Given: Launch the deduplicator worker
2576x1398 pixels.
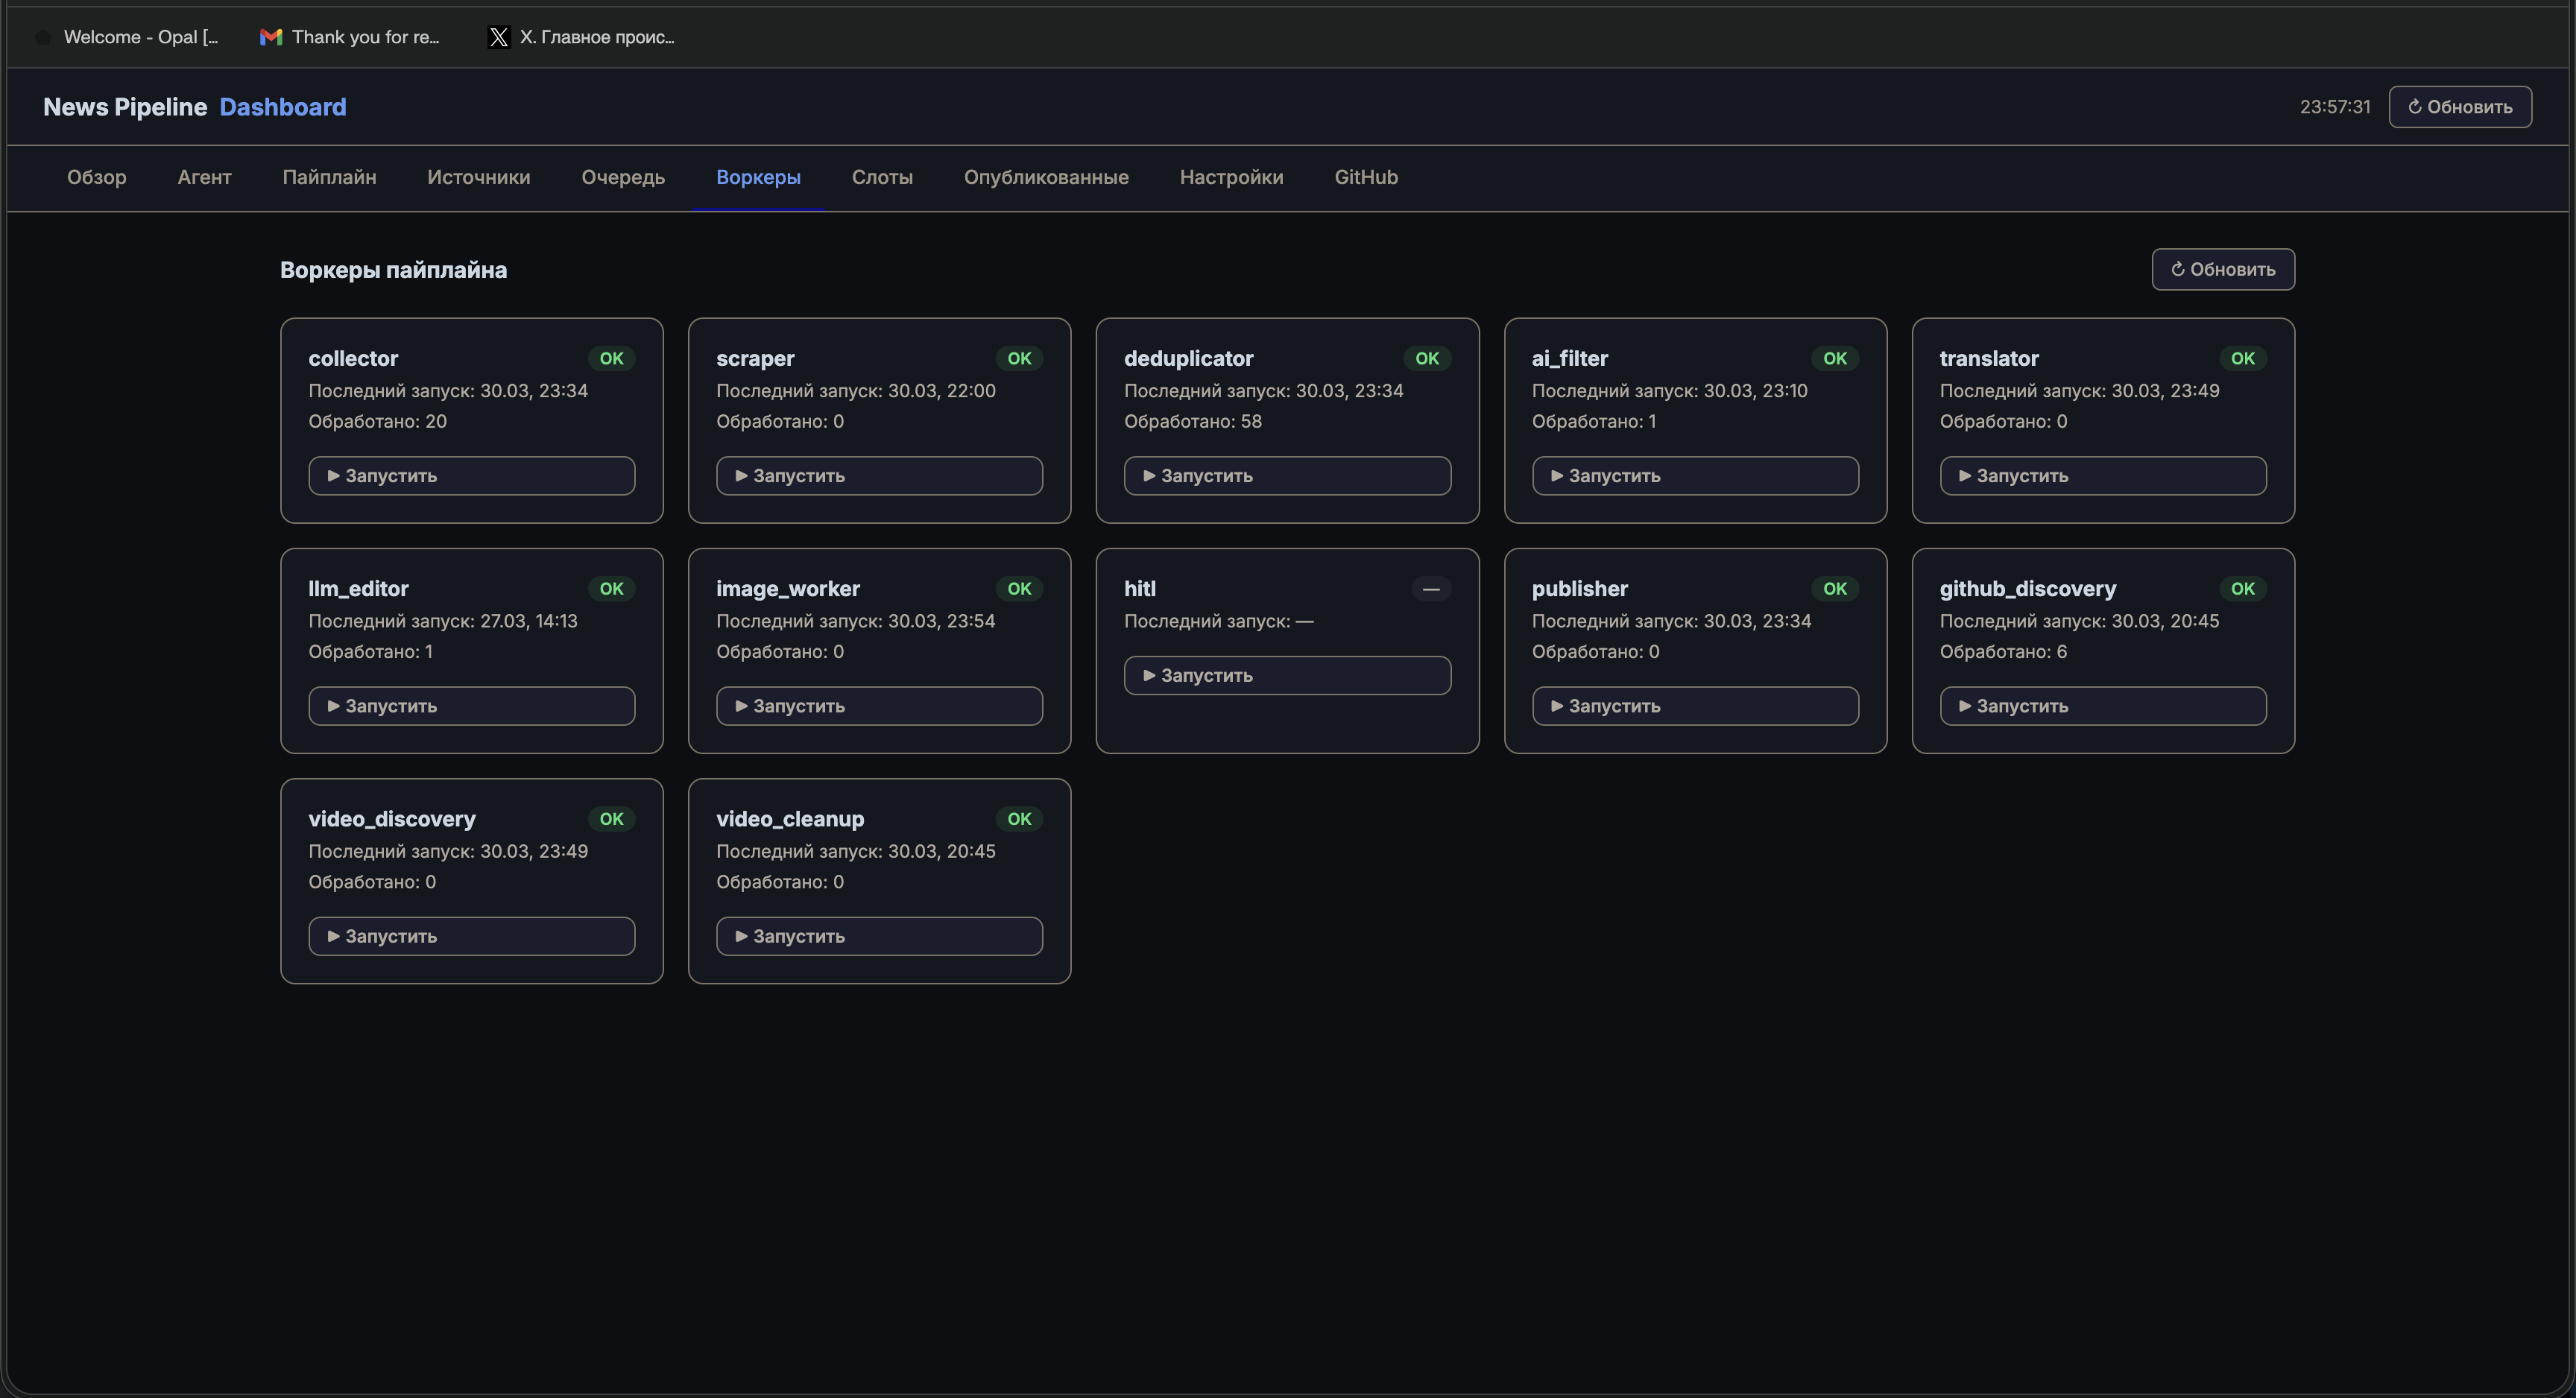Looking at the screenshot, I should click(1287, 476).
